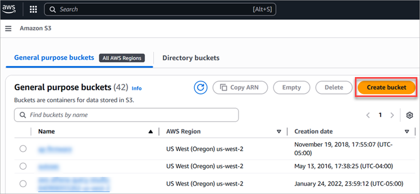Open bucket link created January 24, 2022
This screenshot has height=194, width=420.
coord(74,184)
